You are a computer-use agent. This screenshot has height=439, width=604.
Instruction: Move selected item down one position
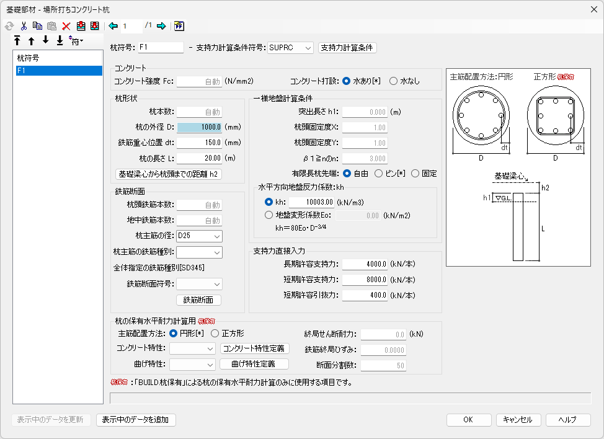pyautogui.click(x=45, y=42)
